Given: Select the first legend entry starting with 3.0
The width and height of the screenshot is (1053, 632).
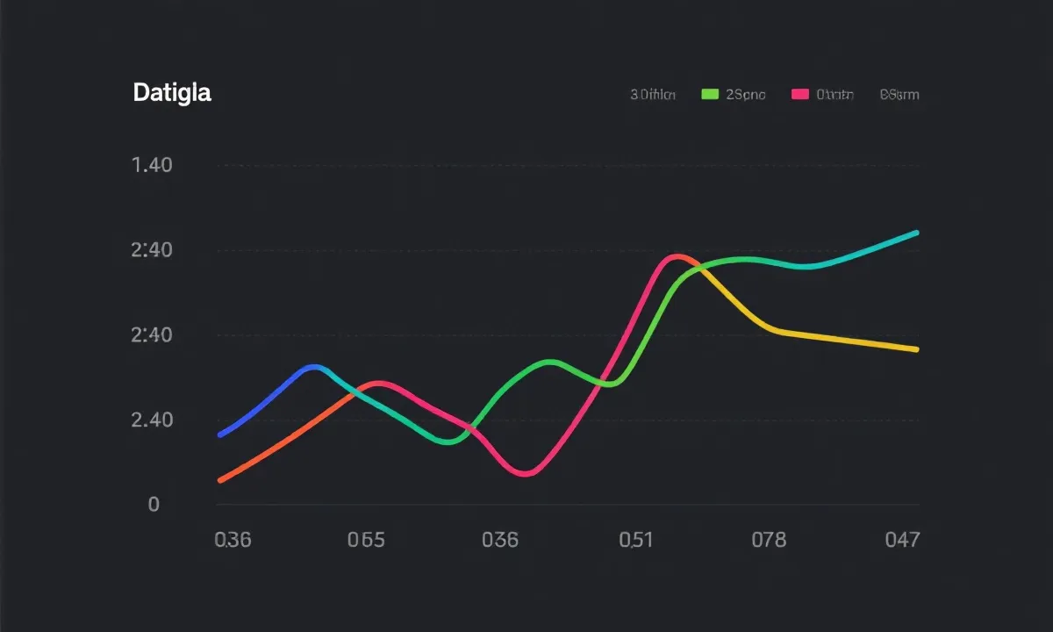Looking at the screenshot, I should tap(653, 95).
